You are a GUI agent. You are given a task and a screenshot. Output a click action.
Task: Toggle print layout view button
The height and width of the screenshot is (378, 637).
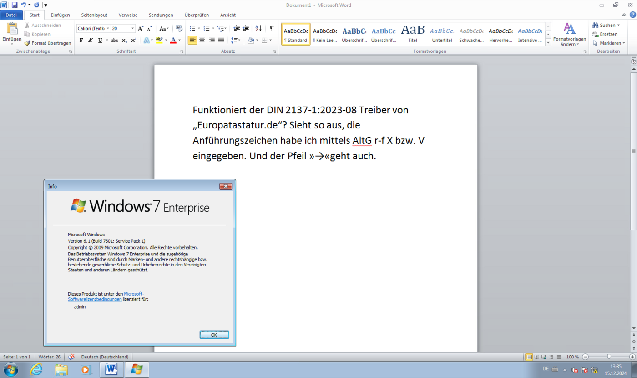529,357
